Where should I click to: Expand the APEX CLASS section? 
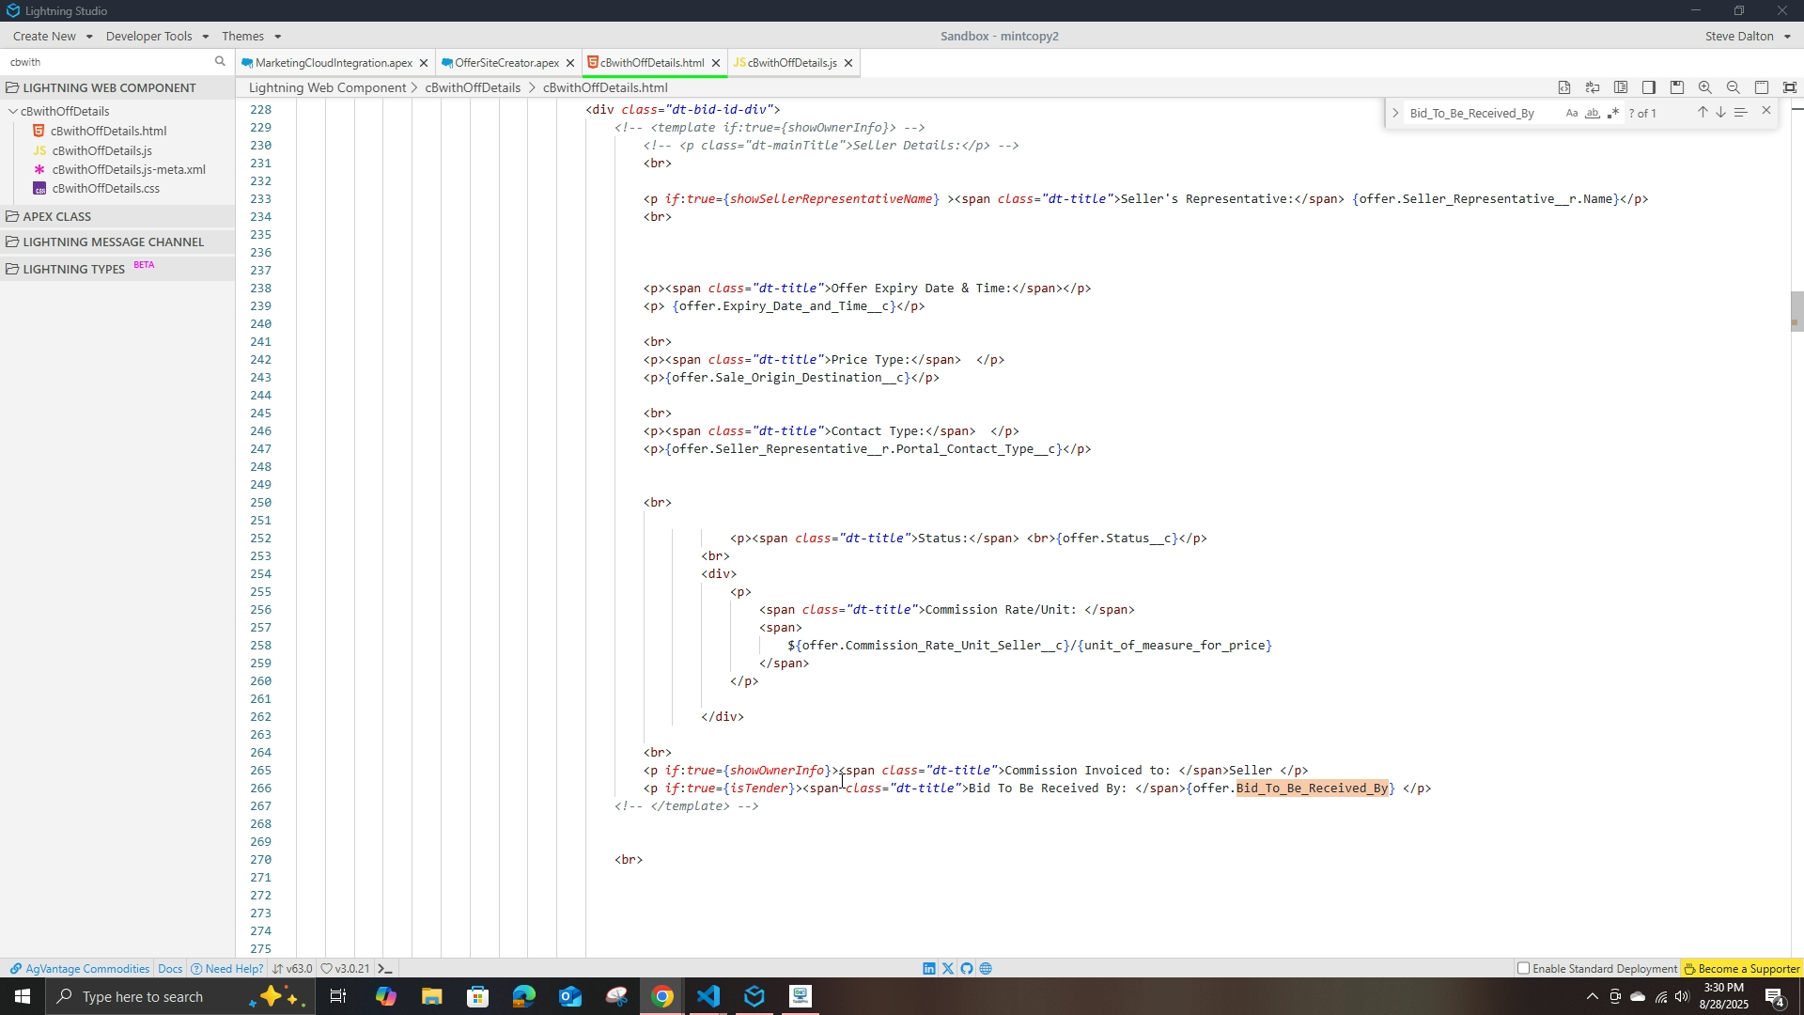coord(57,216)
